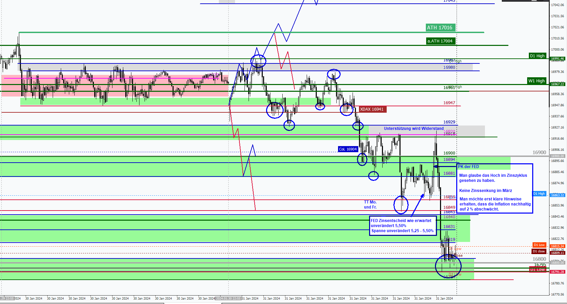Click the 16991.46 price axis tag
The width and height of the screenshot is (567, 304).
pos(558,59)
